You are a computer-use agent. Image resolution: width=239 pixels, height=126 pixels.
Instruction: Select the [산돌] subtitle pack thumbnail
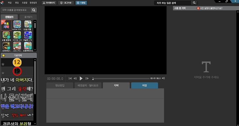coord(28,25)
